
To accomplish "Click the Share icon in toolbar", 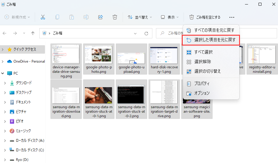I will [x=101, y=17].
